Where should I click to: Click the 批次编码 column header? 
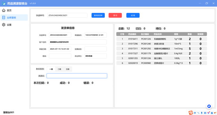(145, 34)
